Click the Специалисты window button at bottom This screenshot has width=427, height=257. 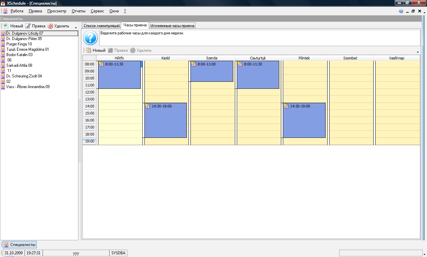click(x=19, y=245)
